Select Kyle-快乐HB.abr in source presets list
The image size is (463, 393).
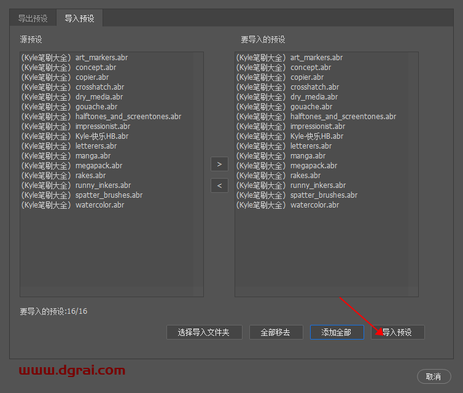coord(75,136)
